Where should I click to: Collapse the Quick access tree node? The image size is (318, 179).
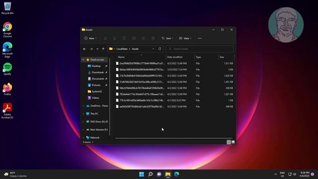click(83, 60)
